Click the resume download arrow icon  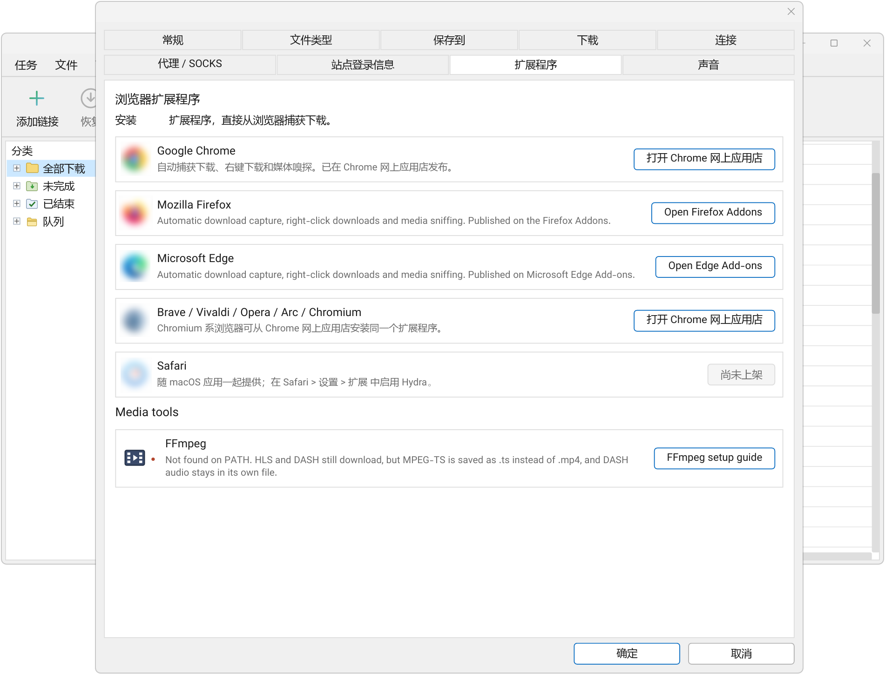click(x=88, y=98)
